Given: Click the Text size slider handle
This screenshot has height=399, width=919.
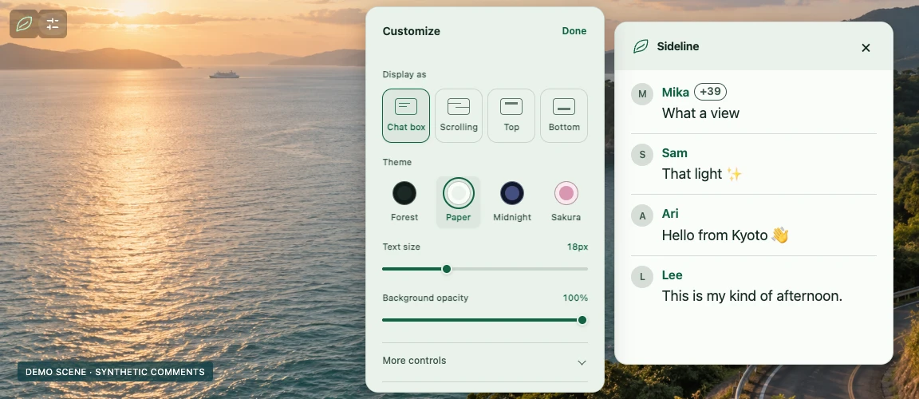Looking at the screenshot, I should tap(447, 269).
